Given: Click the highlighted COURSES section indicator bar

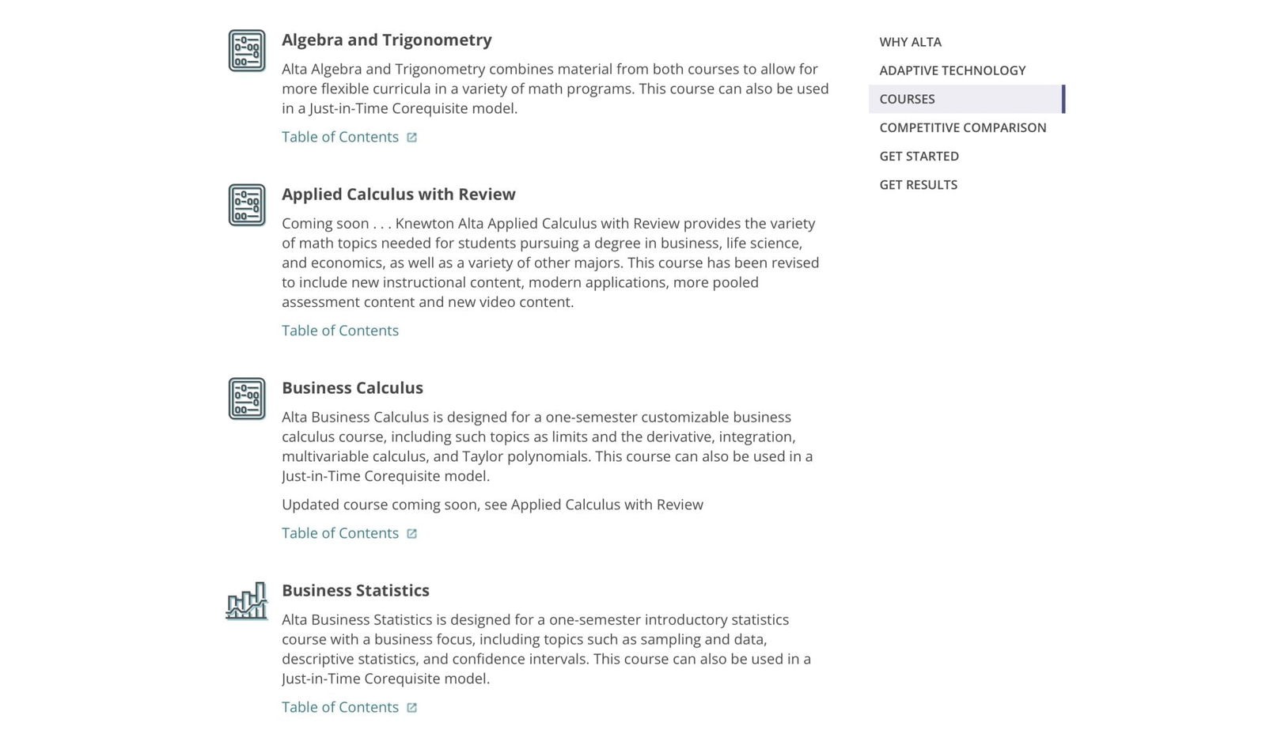Looking at the screenshot, I should 1063,99.
